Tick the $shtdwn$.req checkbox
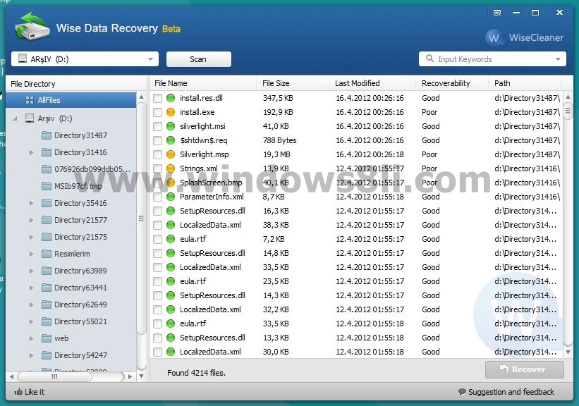Screen dimensions: 579x406 (x=158, y=140)
